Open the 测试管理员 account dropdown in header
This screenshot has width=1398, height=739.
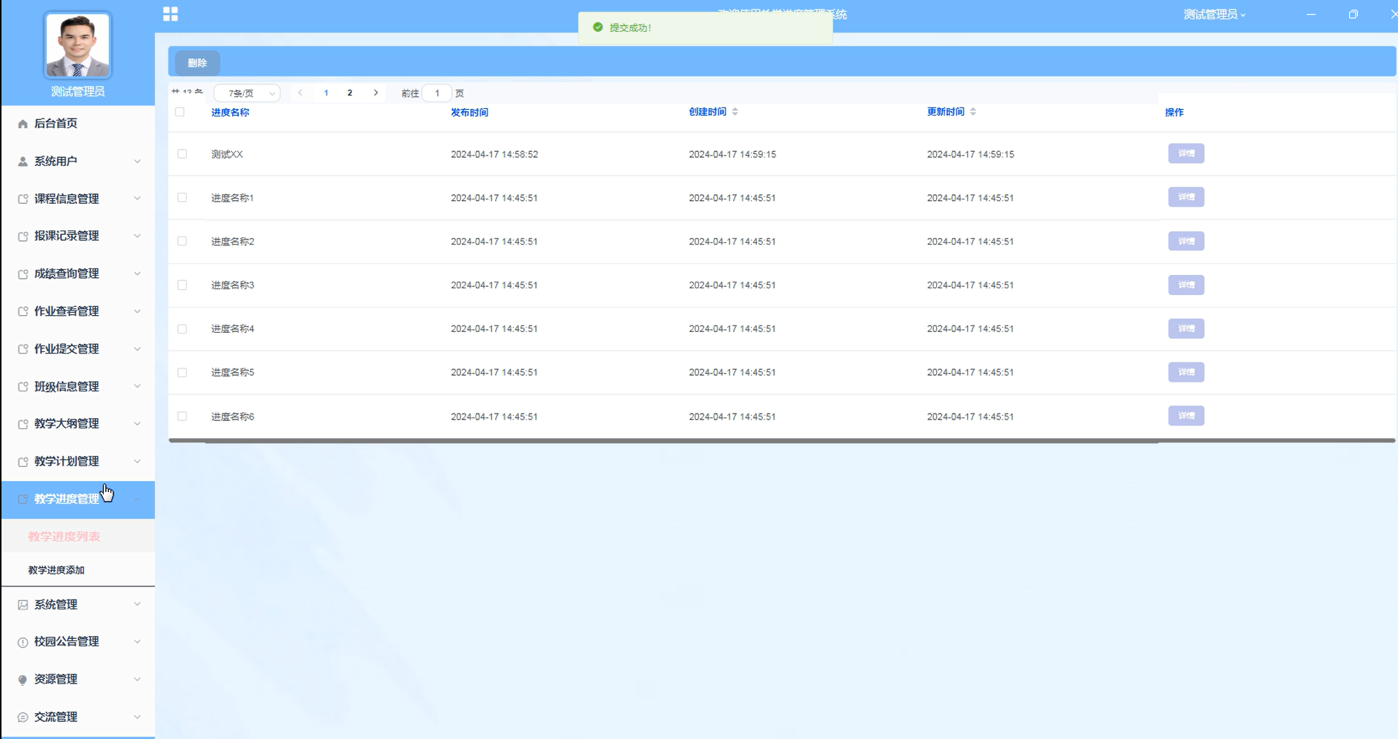[1214, 14]
